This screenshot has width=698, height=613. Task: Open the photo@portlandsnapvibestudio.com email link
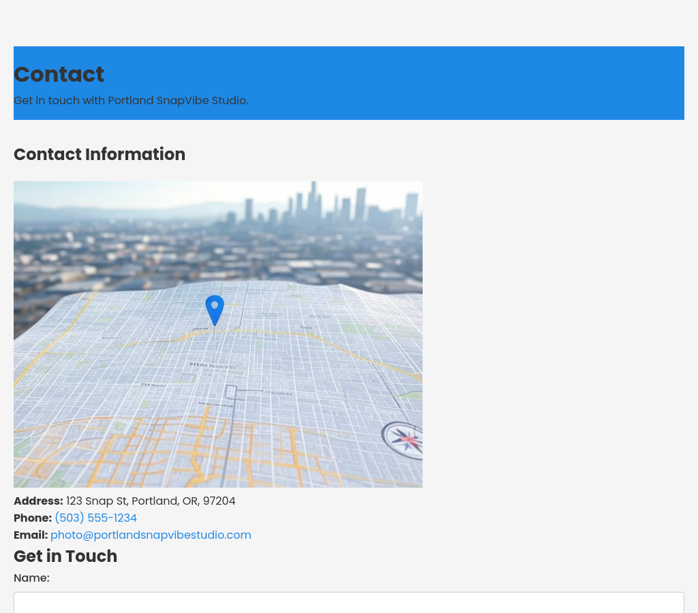point(151,535)
